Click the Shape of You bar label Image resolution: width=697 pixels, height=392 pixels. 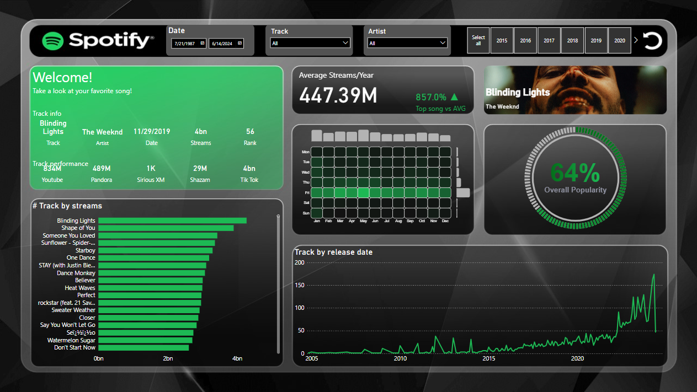pos(78,228)
